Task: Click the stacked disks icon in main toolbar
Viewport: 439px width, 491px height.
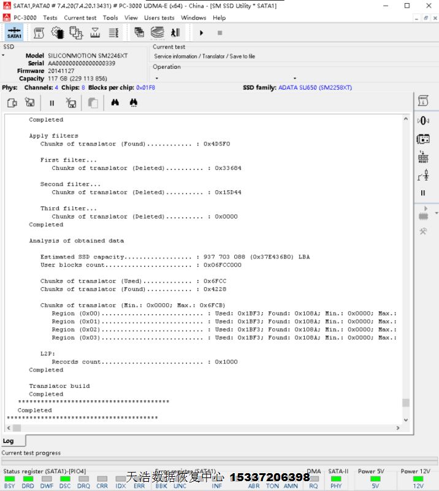Action: [158, 33]
